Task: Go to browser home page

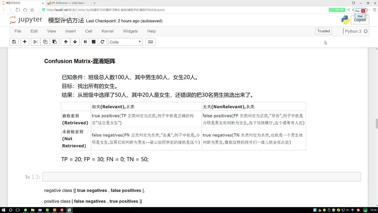Action: point(25,10)
